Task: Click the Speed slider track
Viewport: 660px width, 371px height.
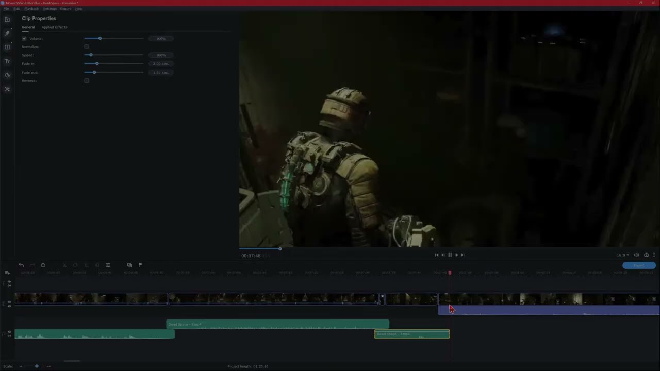Action: (114, 55)
